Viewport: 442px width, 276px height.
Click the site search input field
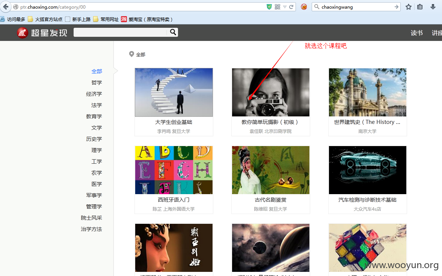tap(121, 32)
